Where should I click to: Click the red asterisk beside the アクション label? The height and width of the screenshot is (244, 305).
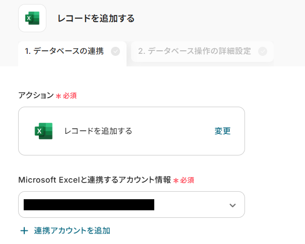point(58,95)
